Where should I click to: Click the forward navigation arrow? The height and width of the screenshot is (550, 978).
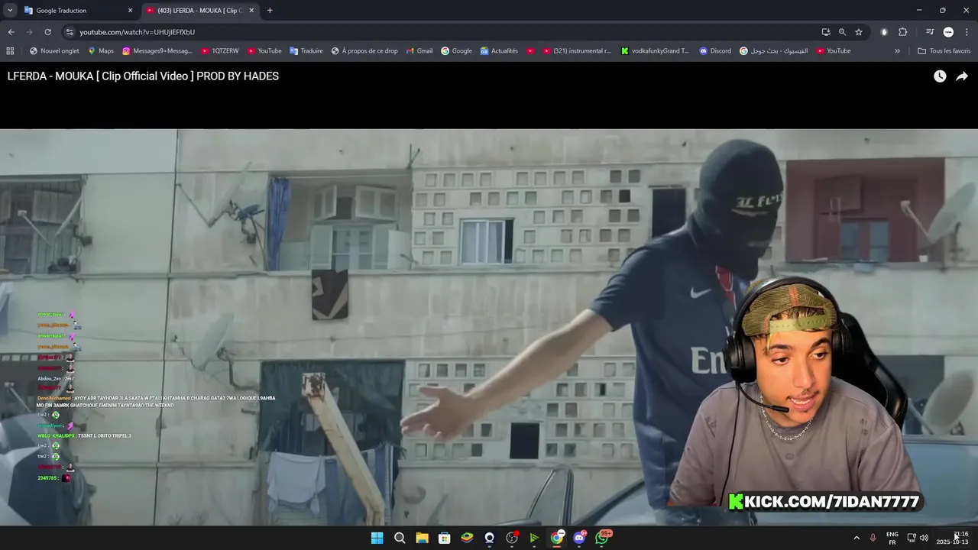pos(29,32)
